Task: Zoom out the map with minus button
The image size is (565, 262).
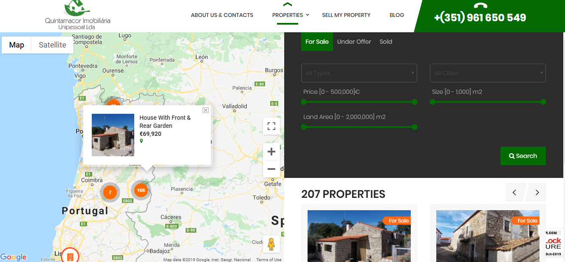Action: pyautogui.click(x=271, y=169)
